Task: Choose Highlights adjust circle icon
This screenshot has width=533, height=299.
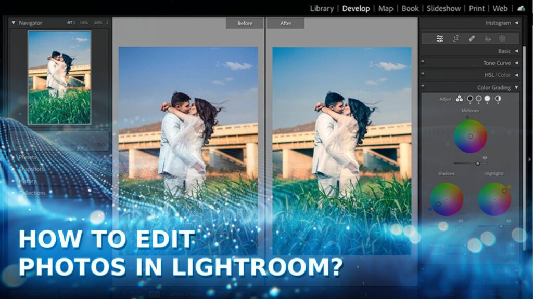Action: 487,99
